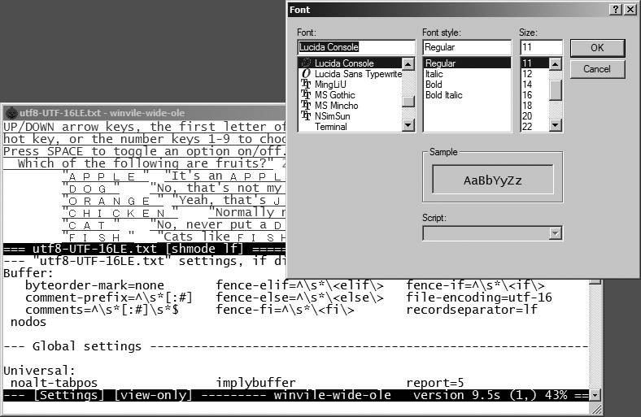Screen dimensions: 641x417
Task: Select size 18 in size list
Action: (534, 106)
